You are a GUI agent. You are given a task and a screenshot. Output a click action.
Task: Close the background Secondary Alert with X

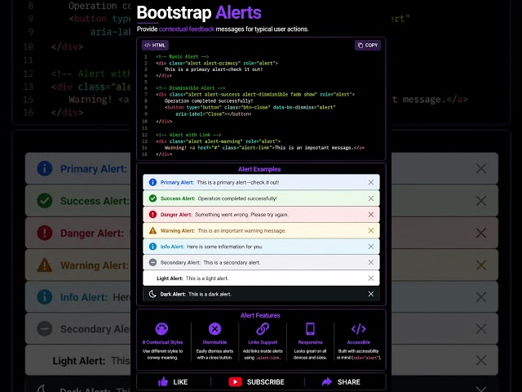pyautogui.click(x=481, y=329)
